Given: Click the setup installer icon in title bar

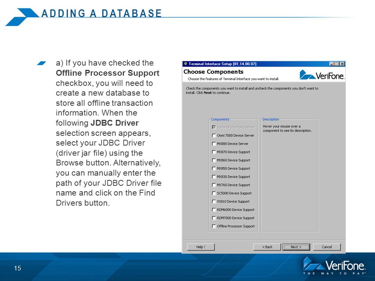Looking at the screenshot, I should (x=185, y=64).
